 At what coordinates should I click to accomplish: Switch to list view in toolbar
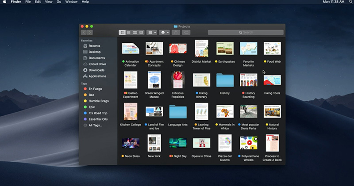(129, 33)
